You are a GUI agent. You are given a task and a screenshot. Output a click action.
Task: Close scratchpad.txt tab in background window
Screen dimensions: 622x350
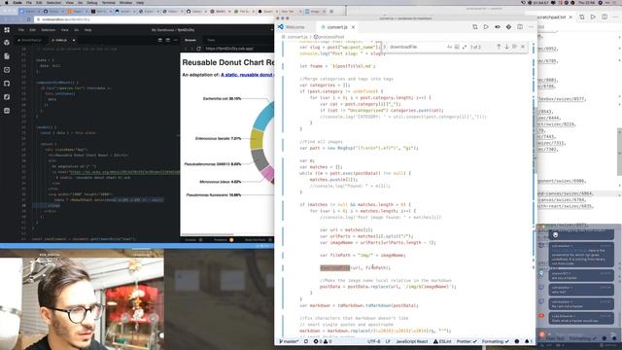[x=570, y=17]
